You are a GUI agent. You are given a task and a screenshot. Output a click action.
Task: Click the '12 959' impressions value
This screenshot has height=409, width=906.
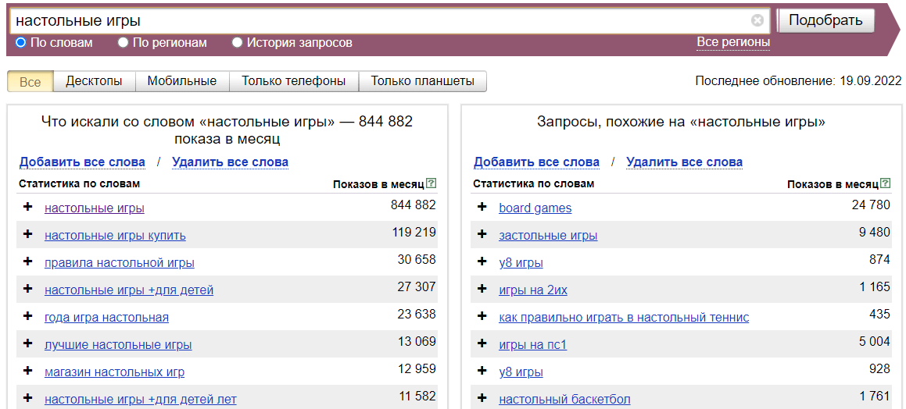pos(417,368)
